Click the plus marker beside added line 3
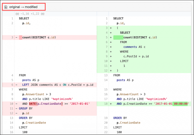 pyautogui.click(x=111, y=28)
